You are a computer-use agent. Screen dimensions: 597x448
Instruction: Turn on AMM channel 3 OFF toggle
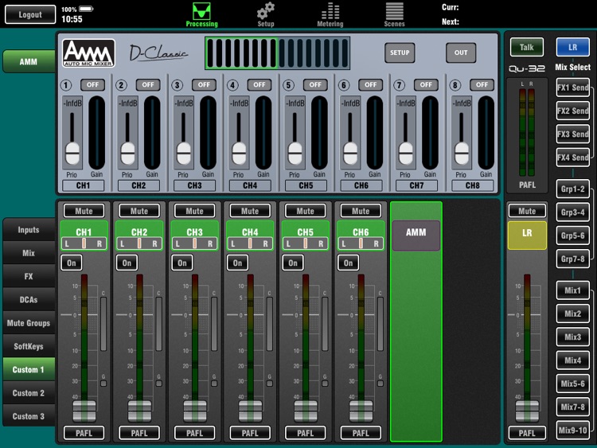[204, 84]
